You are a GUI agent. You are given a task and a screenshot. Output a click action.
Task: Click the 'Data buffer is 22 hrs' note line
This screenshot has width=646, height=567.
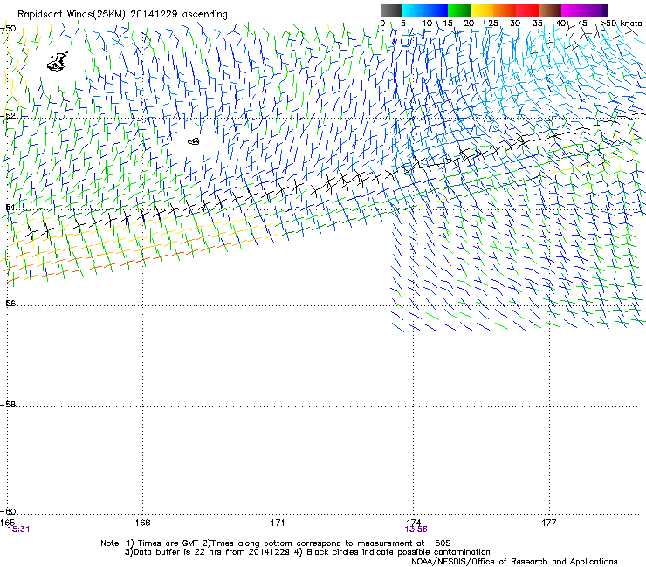coord(307,552)
